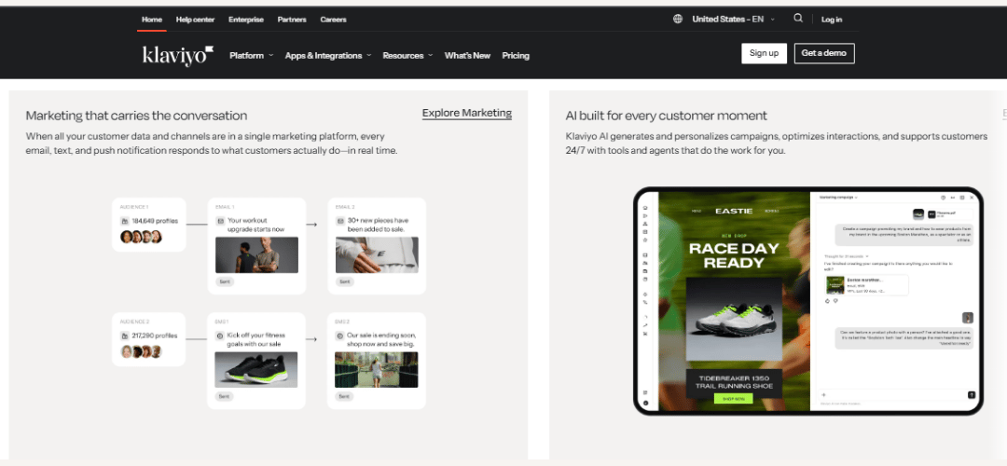Expand Apps & Integrations menu
The image size is (1007, 466).
click(x=328, y=56)
